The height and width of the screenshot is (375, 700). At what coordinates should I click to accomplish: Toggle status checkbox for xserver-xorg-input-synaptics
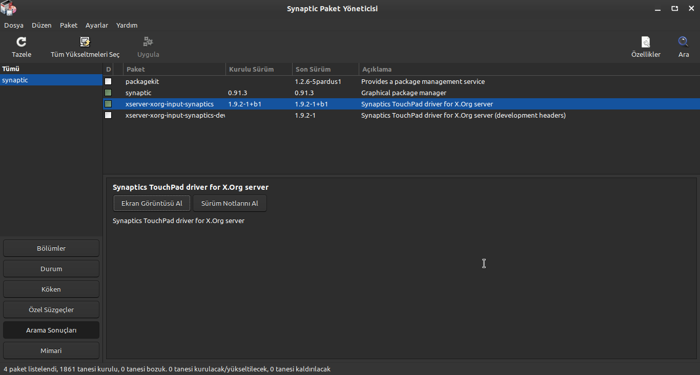(x=108, y=104)
